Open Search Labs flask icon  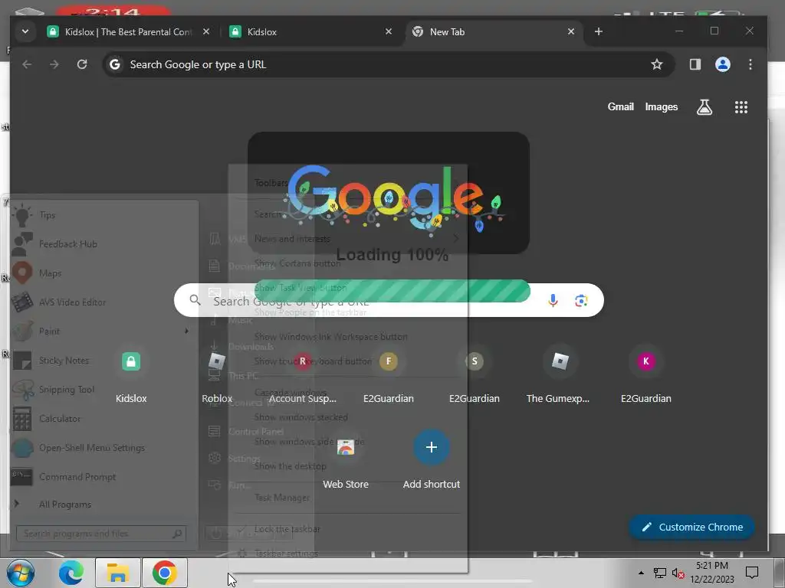(x=705, y=107)
